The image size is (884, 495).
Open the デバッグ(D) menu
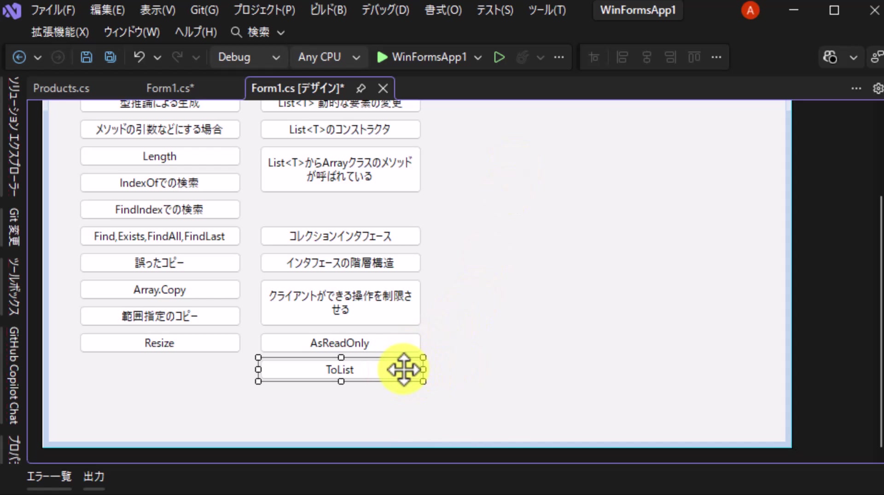click(x=385, y=10)
